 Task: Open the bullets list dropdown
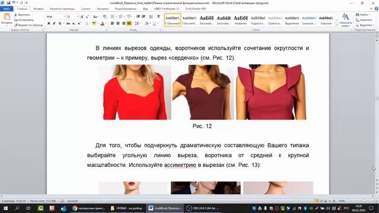(x=116, y=17)
